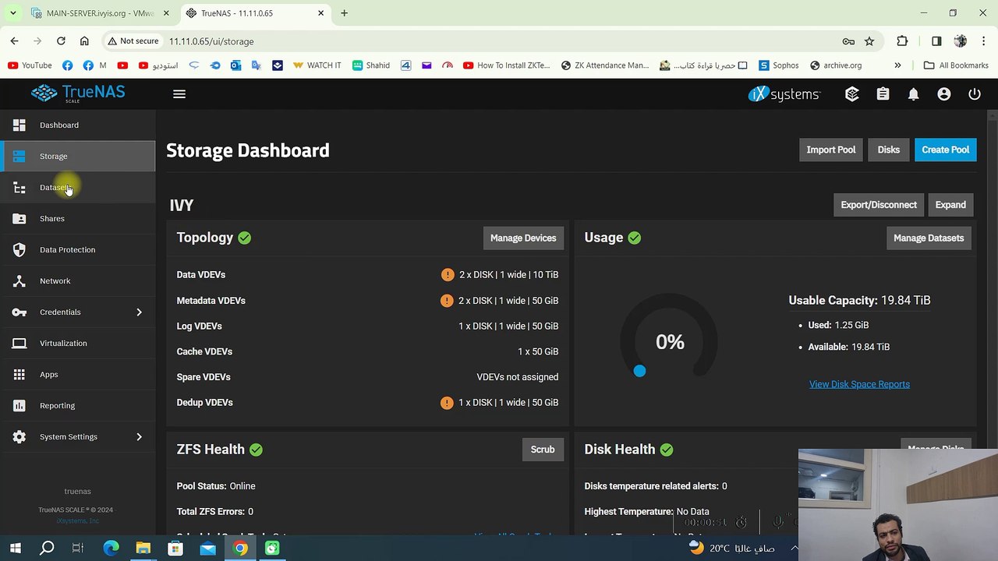Viewport: 998px width, 561px height.
Task: Open Manage Datasets in Usage card
Action: [929, 238]
